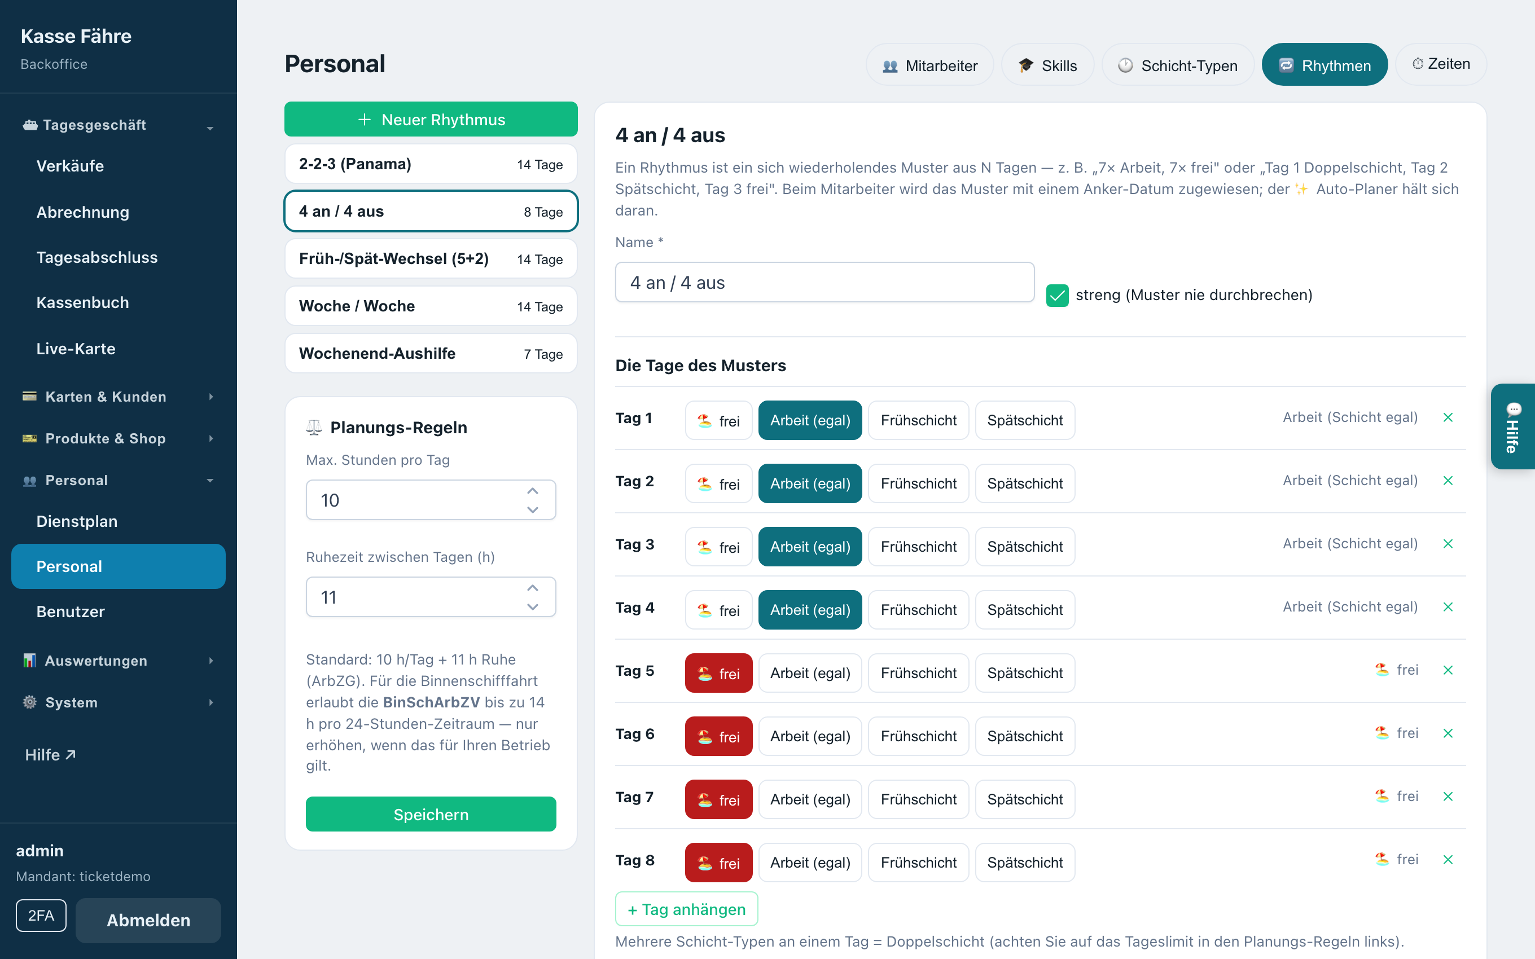This screenshot has height=959, width=1535.
Task: Switch to the Zeiten tab
Action: [1441, 64]
